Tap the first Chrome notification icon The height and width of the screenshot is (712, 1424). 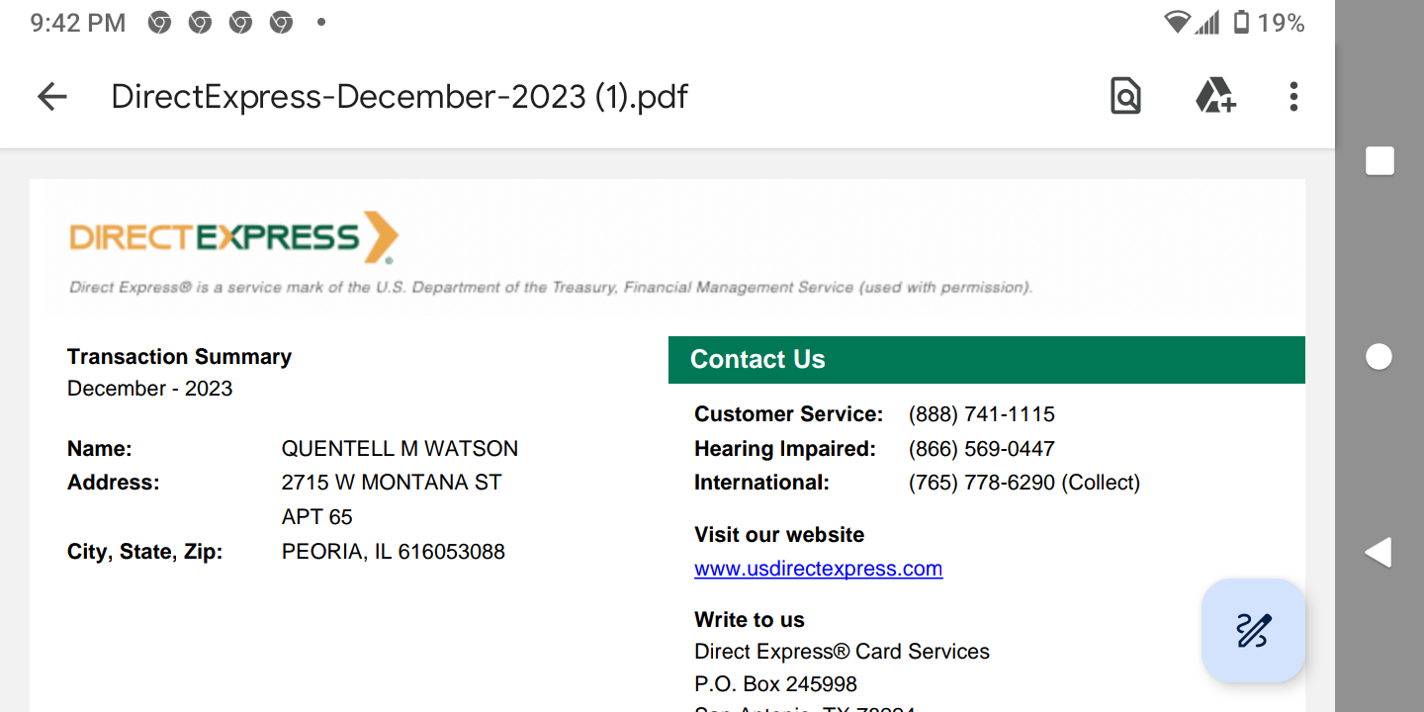159,23
